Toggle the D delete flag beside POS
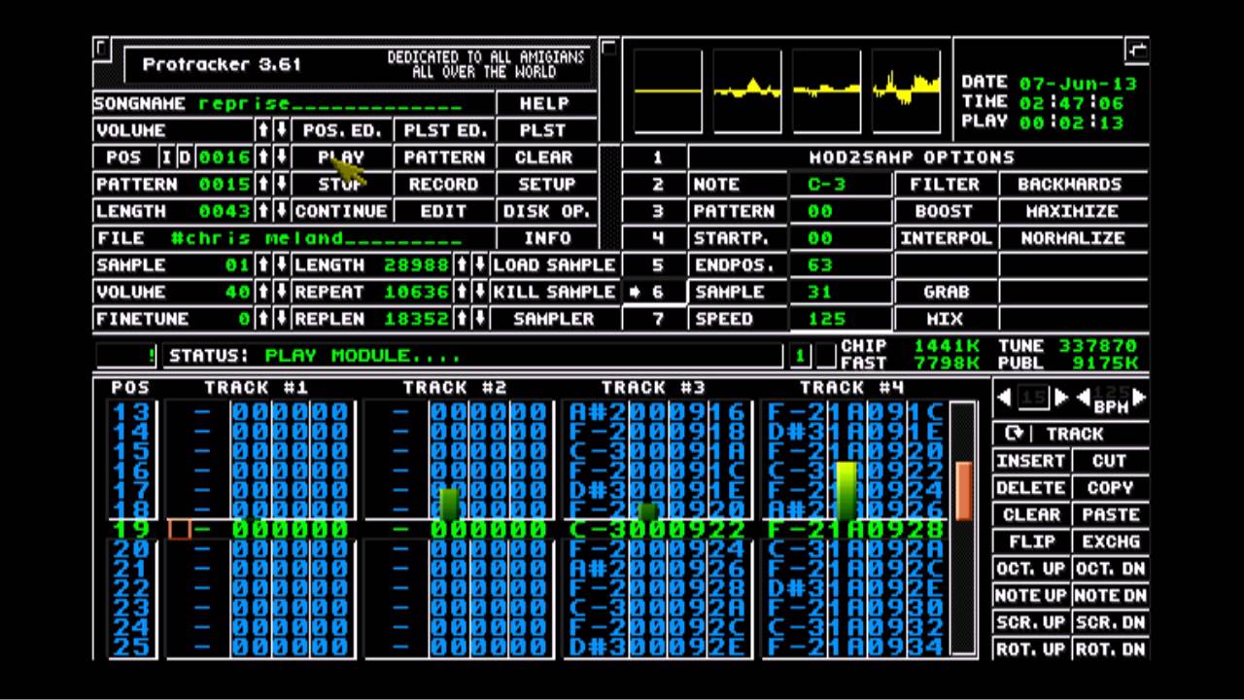The image size is (1244, 700). [184, 157]
